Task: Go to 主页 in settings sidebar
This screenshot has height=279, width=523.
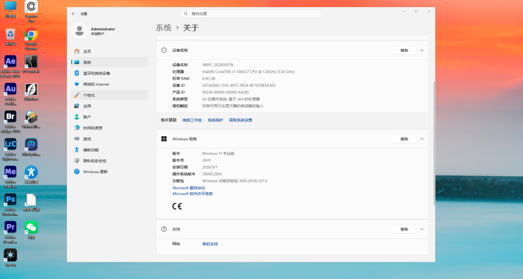Action: 109,52
